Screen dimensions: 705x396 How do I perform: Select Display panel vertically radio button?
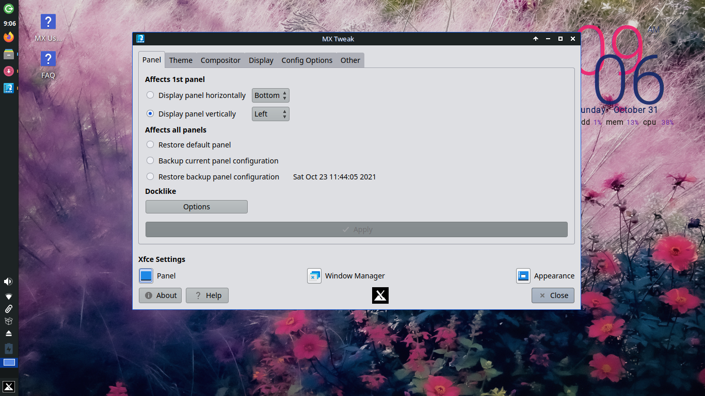click(x=150, y=113)
